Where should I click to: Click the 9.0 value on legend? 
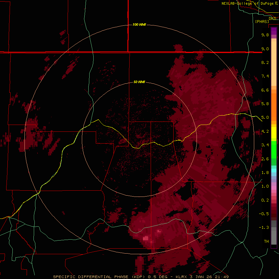[265, 49]
